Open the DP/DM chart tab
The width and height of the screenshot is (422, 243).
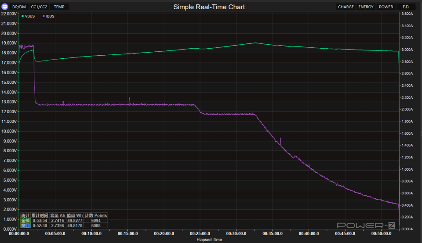(19, 7)
